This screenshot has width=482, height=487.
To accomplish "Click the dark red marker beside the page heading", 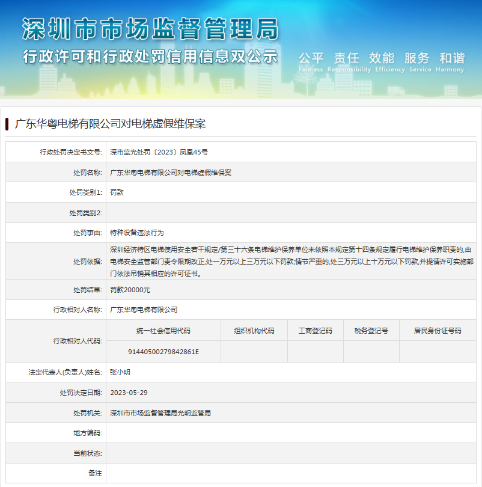I will coord(7,124).
